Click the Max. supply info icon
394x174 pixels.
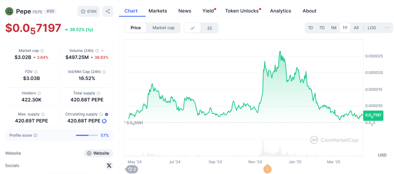coord(43,114)
